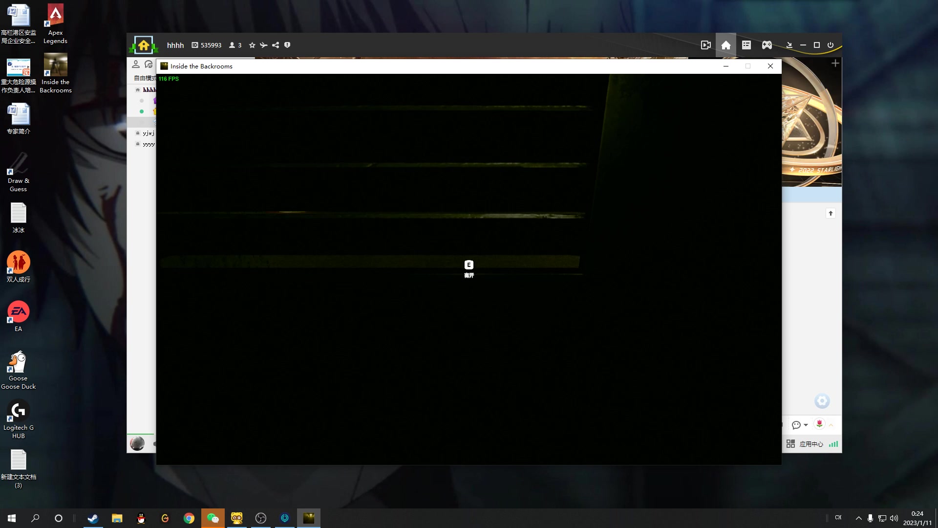Viewport: 938px width, 528px height.
Task: Click the floating gear settings button
Action: pos(822,401)
